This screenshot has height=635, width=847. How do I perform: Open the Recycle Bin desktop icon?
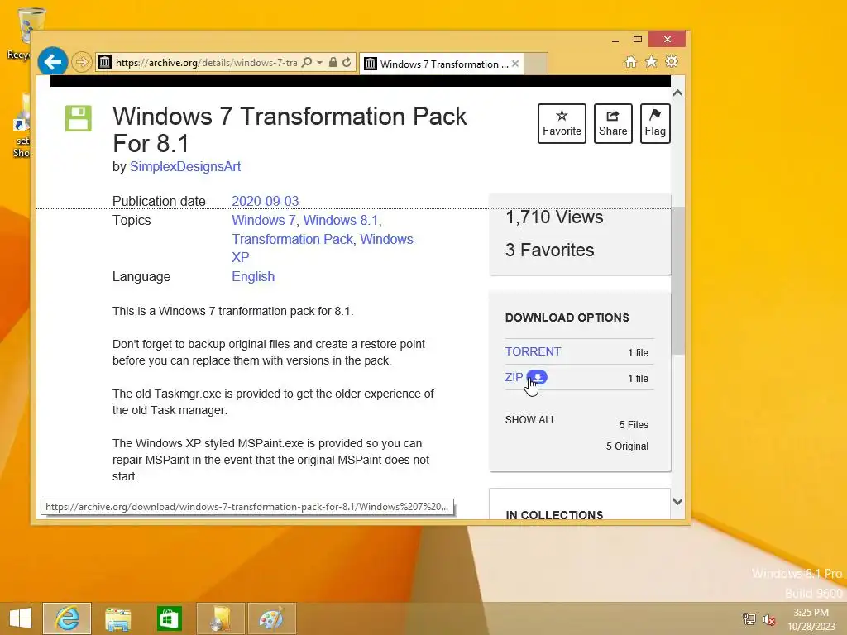coord(26,33)
